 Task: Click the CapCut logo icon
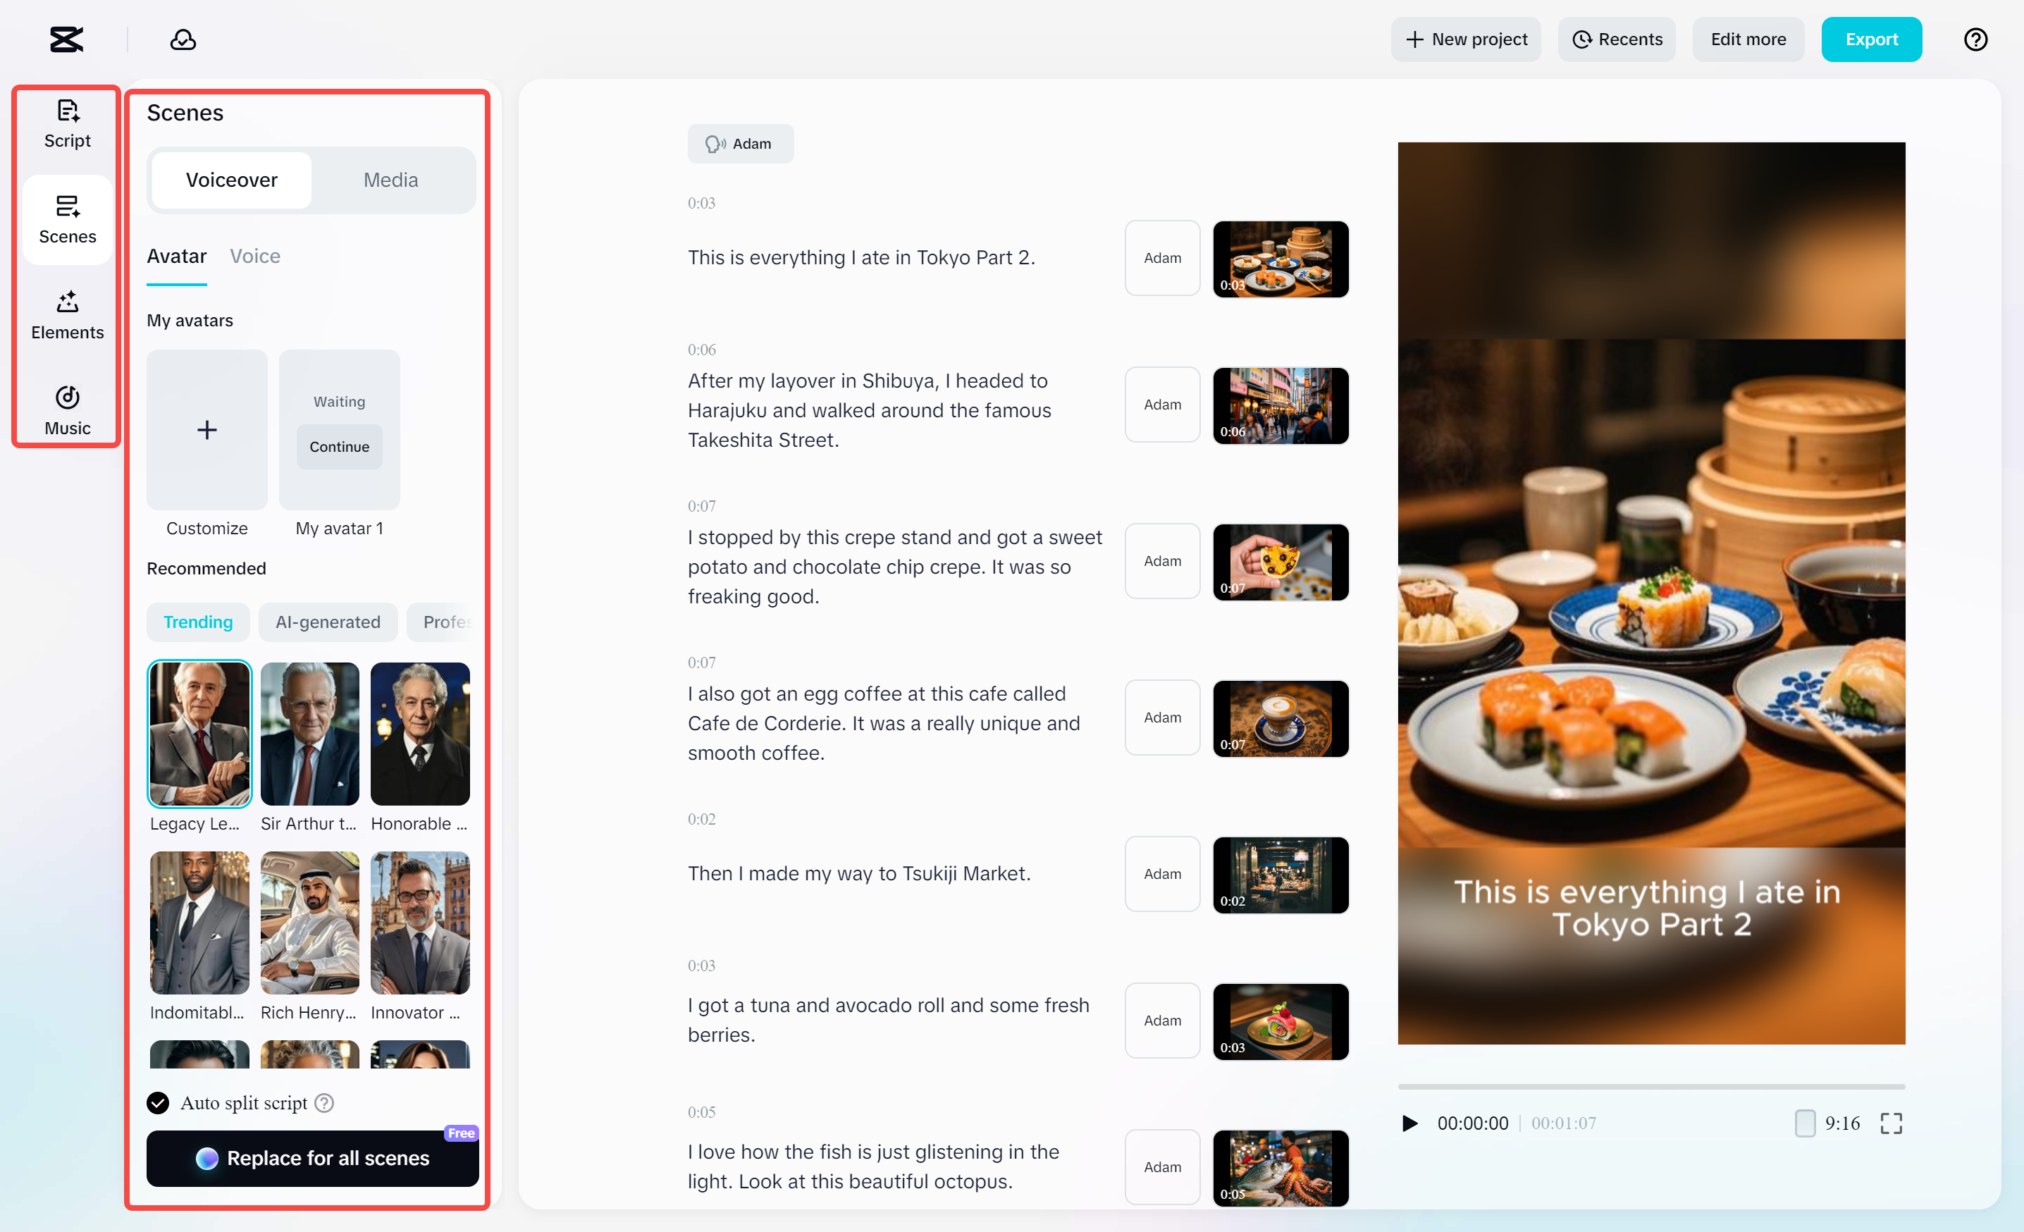click(66, 39)
